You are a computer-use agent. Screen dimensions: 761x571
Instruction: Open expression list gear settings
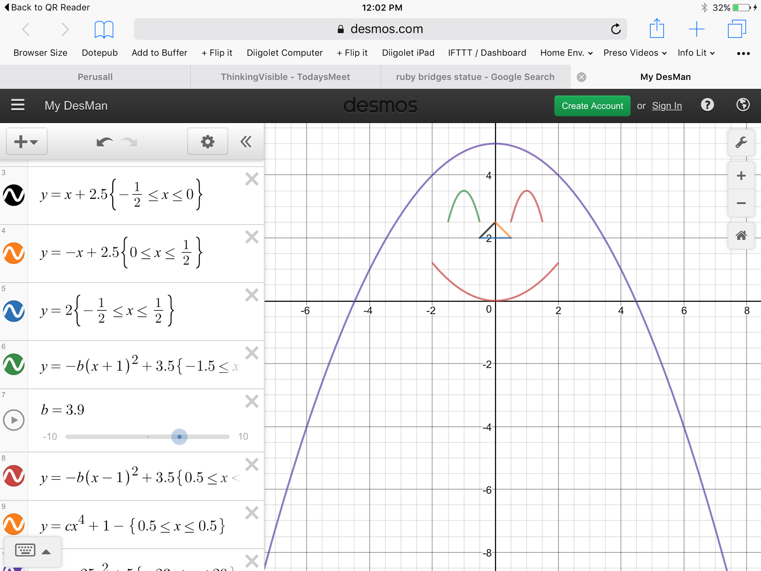(x=208, y=141)
